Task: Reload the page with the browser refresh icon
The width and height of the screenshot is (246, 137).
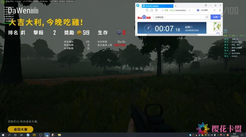Action: (147, 10)
